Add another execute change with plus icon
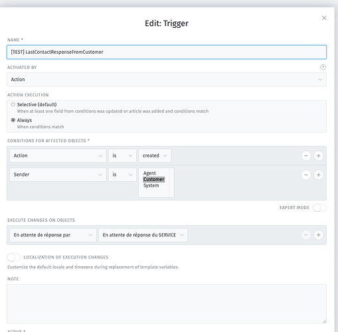 pyautogui.click(x=318, y=235)
